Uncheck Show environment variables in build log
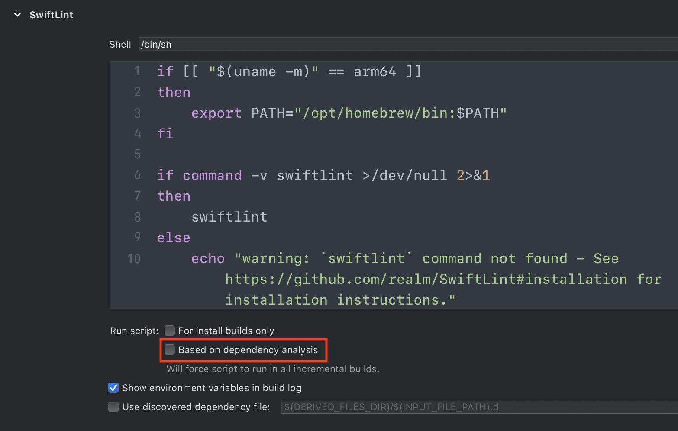 (x=113, y=388)
